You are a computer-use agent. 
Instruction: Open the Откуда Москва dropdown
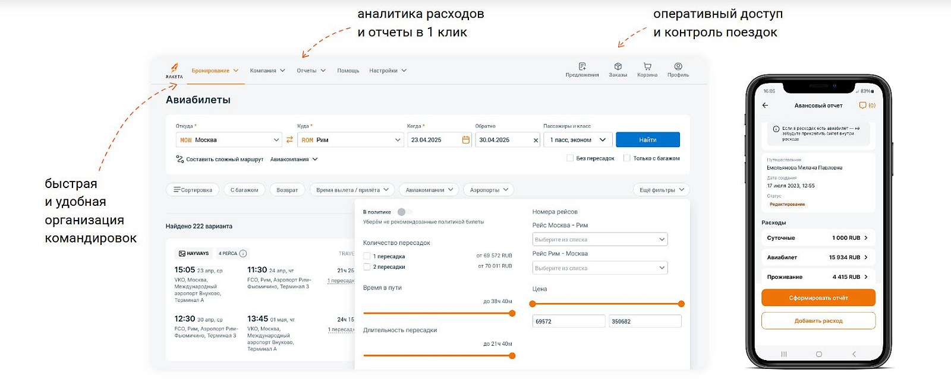[x=229, y=140]
